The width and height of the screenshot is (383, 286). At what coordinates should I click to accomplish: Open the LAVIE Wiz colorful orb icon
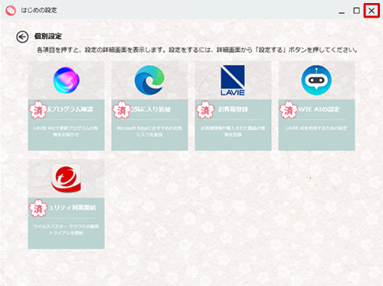(x=66, y=80)
